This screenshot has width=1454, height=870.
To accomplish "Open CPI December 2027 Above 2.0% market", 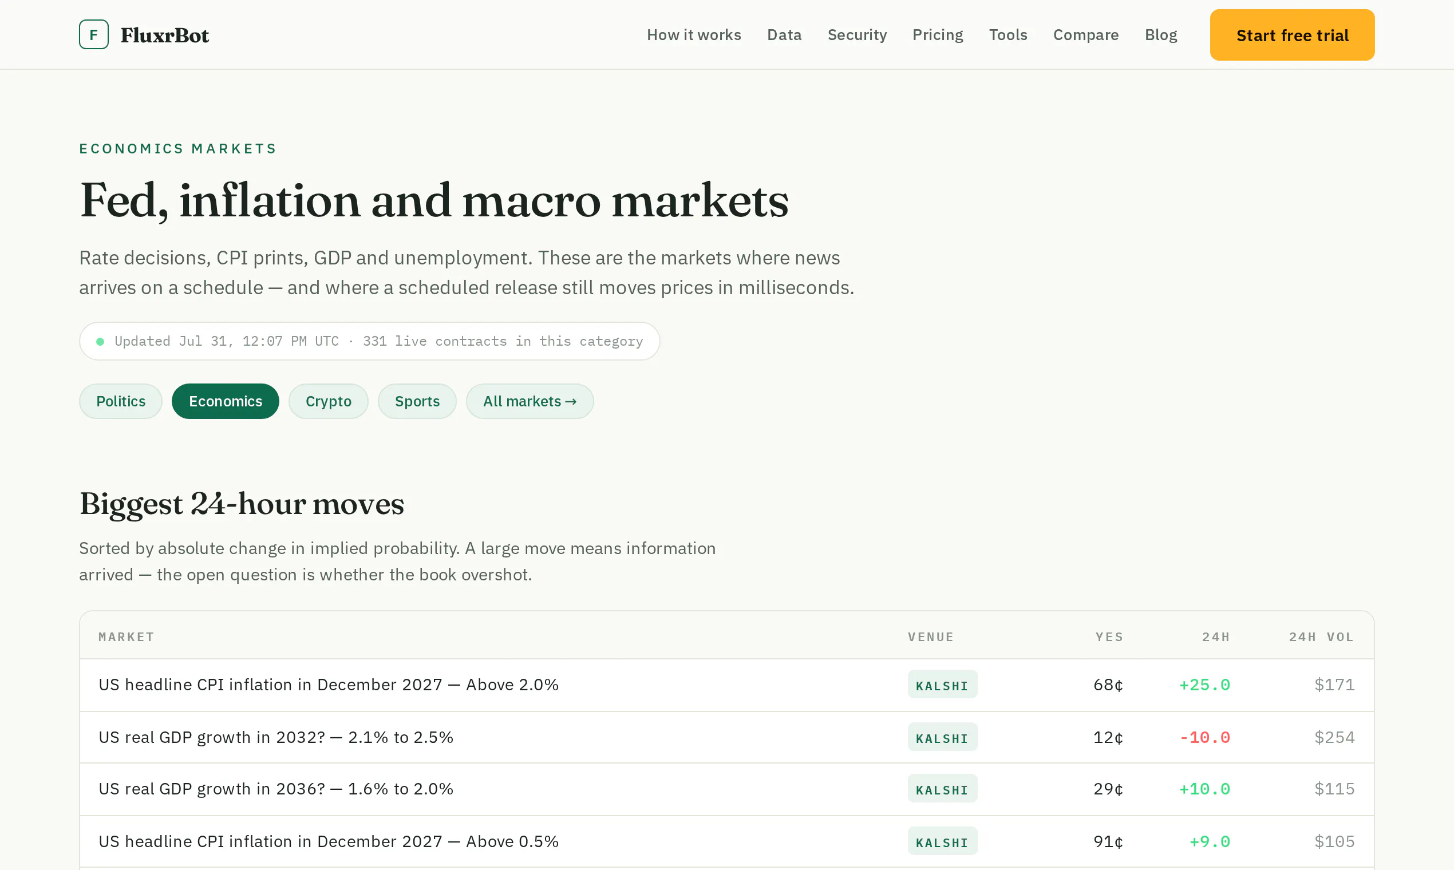I will 329,685.
